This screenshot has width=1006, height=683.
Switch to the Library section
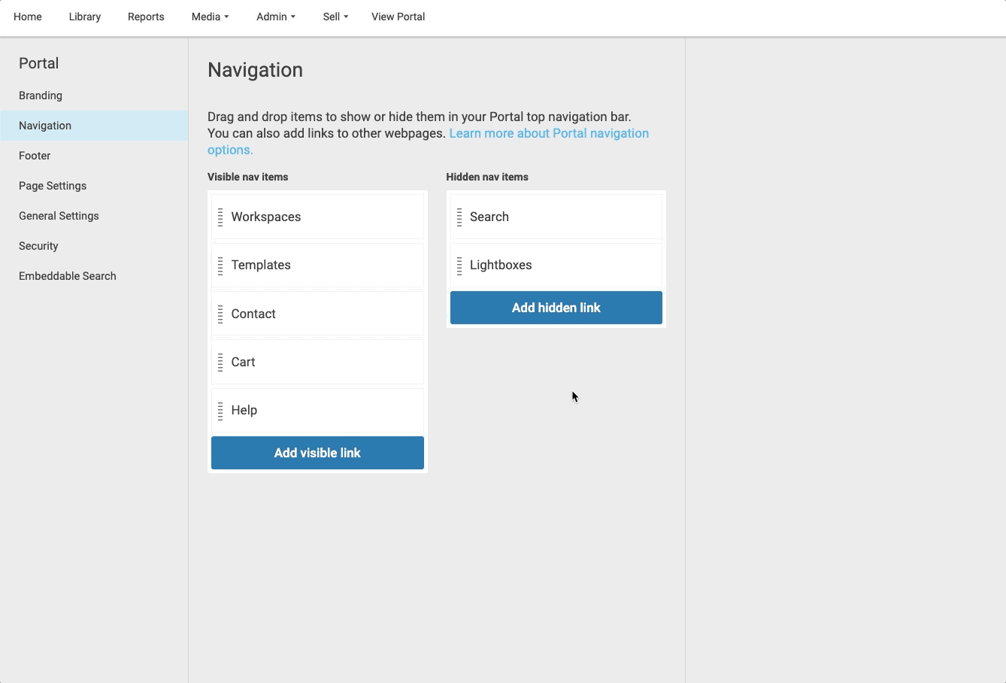coord(84,17)
